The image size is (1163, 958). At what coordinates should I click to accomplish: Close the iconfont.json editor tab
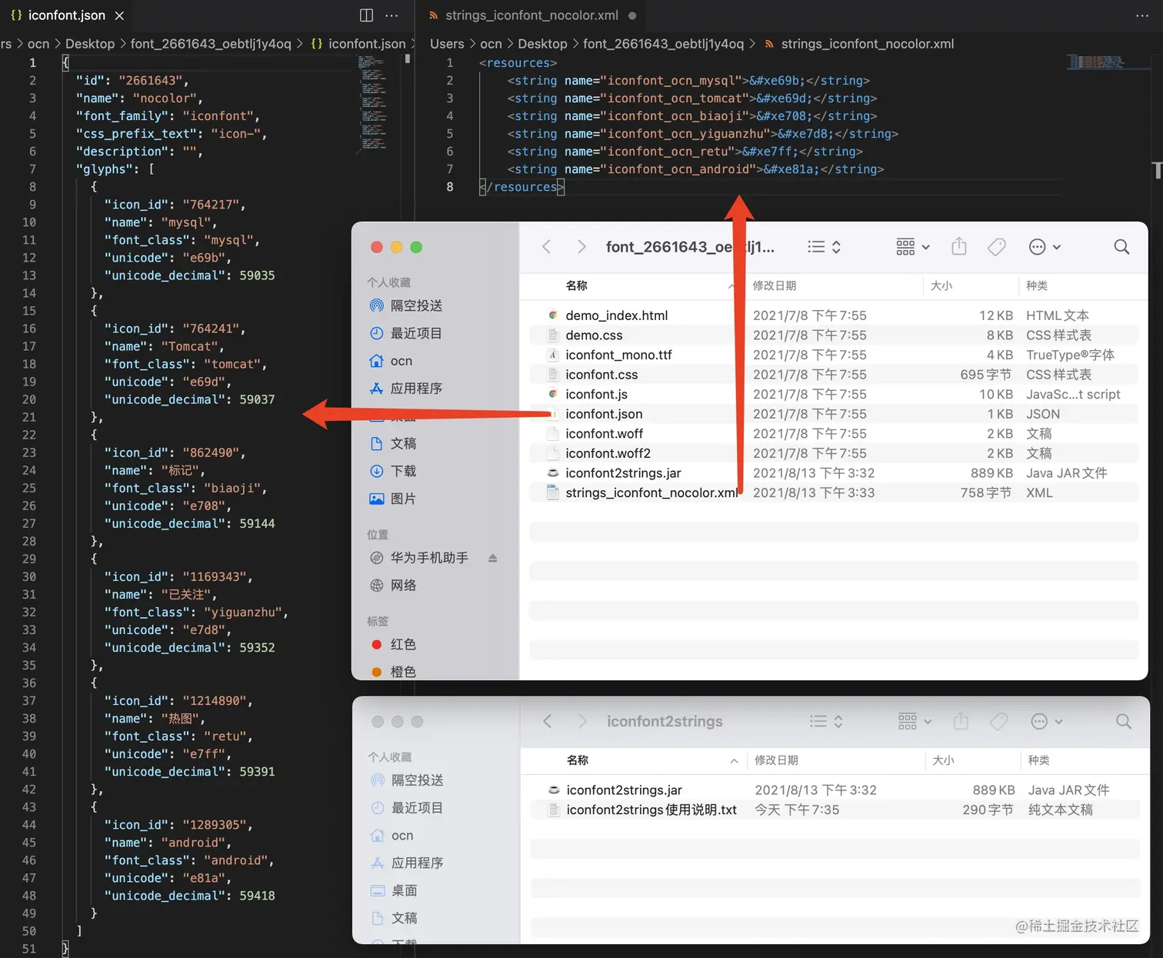119,15
